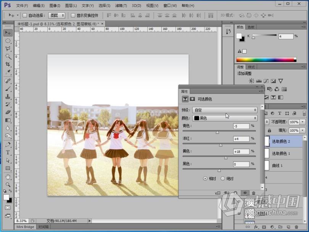Image resolution: width=309 pixels, height=232 pixels.
Task: Select the Path Selection arrow tool
Action: coord(8,160)
